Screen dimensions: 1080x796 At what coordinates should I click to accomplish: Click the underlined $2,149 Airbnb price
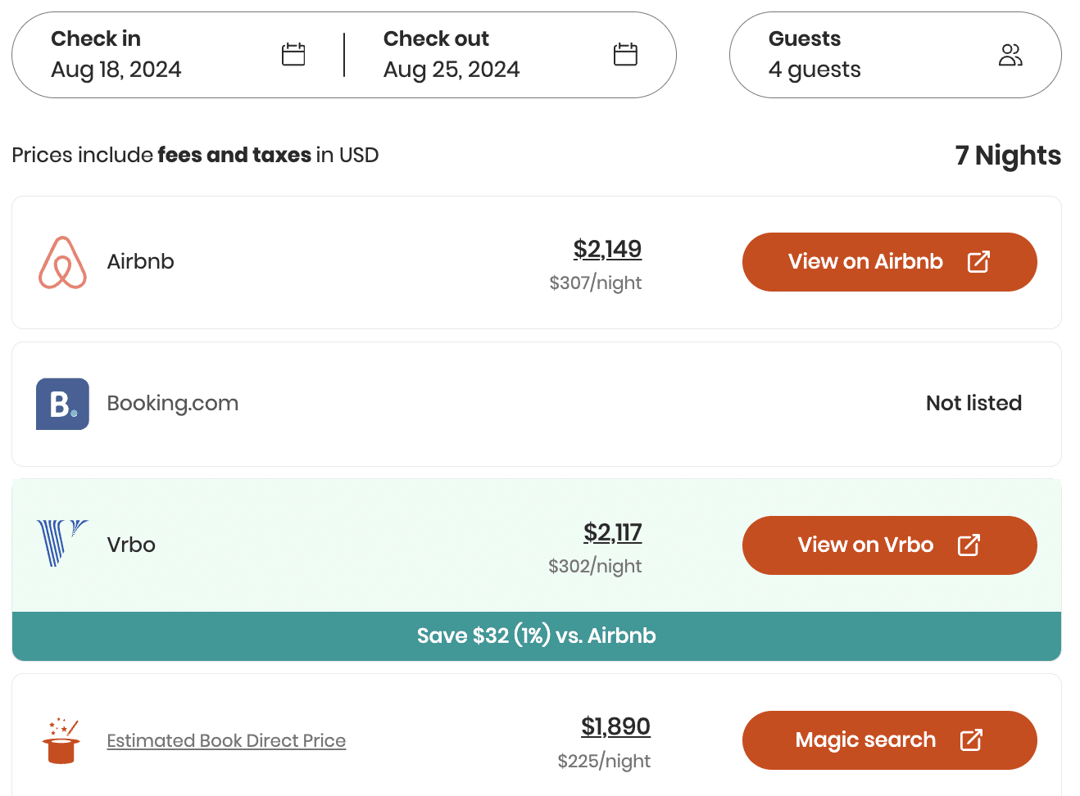pos(607,249)
